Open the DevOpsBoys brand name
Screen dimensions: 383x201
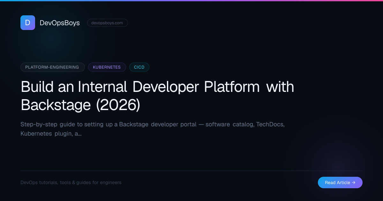(60, 23)
